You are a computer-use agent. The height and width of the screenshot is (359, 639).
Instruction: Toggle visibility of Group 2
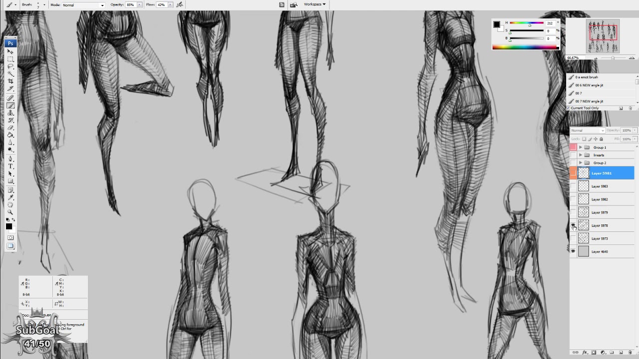click(x=573, y=163)
